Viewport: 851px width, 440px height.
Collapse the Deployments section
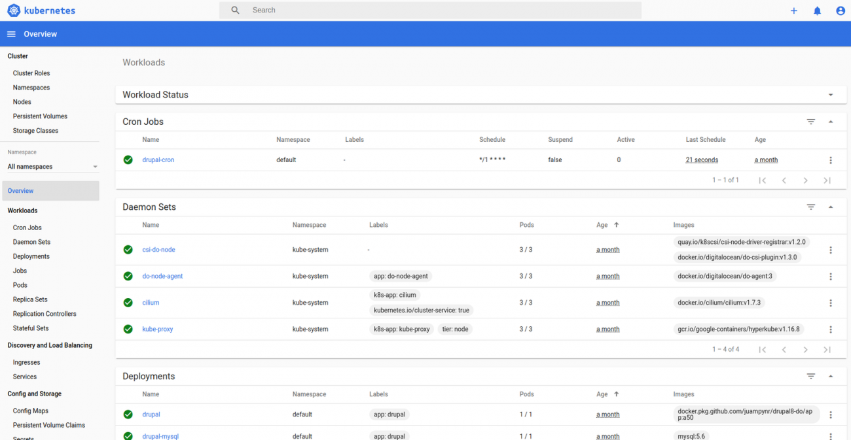[x=831, y=377]
